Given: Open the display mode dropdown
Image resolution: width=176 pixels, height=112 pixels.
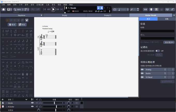Looking at the screenshot, I should pos(10,9).
